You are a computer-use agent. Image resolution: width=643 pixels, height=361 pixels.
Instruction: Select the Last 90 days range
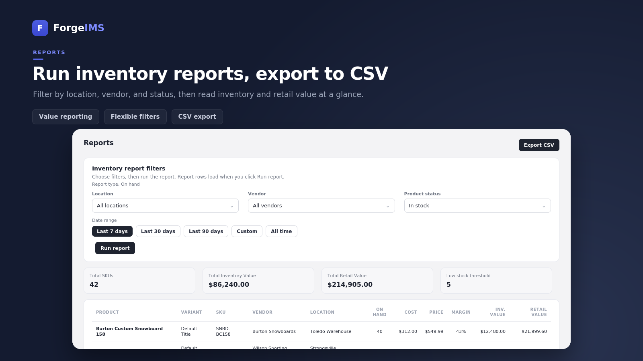pyautogui.click(x=206, y=231)
